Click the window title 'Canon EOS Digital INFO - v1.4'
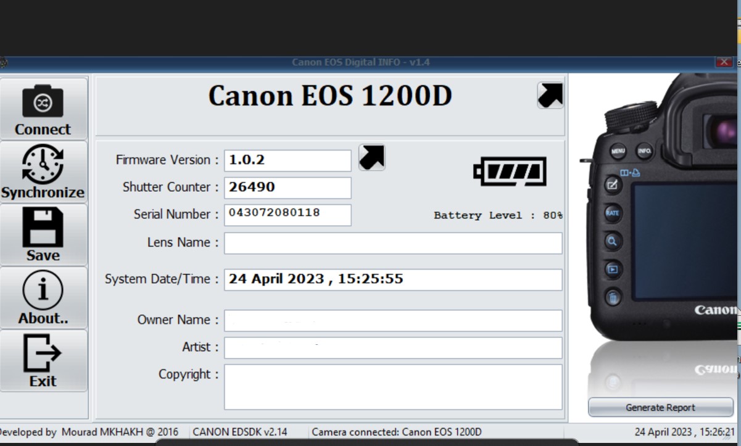Viewport: 741px width, 446px height. click(361, 62)
